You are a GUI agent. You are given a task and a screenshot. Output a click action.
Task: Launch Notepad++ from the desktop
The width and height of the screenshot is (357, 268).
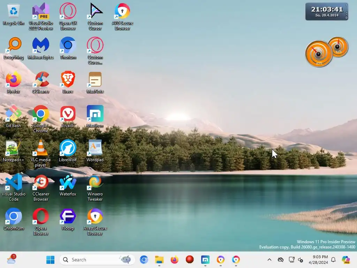click(14, 151)
